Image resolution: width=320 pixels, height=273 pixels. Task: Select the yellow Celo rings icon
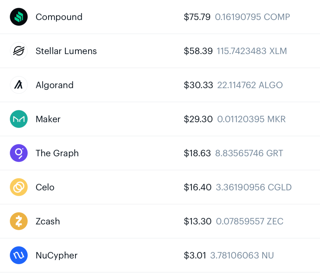coord(19,187)
